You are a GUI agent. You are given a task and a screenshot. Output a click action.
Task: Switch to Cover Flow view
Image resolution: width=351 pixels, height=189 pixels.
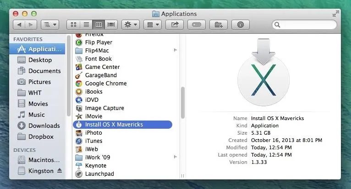click(111, 25)
